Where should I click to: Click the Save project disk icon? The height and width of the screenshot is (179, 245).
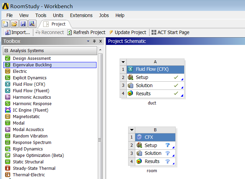(23, 24)
